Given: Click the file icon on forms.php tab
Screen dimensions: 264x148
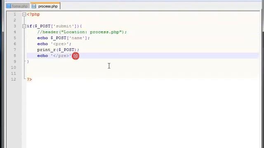Looking at the screenshot, I should coord(9,6).
